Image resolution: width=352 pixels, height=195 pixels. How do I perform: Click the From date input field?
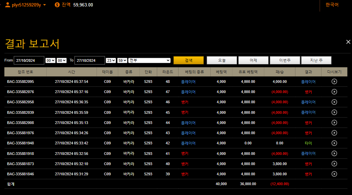tap(29, 60)
